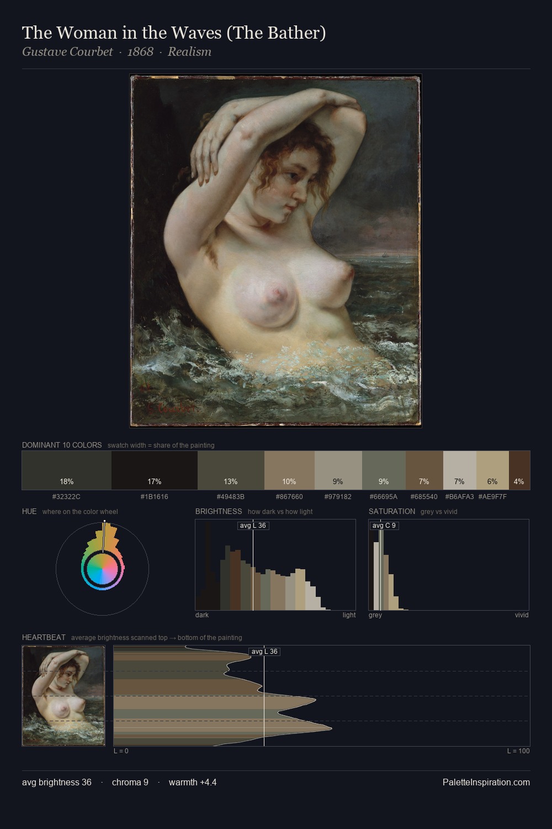This screenshot has width=552, height=829.
Task: Click the small painting thumbnail beside Heartbeat chart
Action: (x=63, y=696)
